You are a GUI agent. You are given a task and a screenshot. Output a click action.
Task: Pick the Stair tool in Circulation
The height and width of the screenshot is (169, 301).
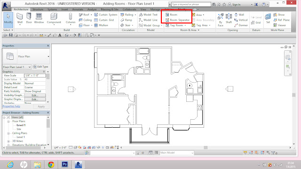coord(127,25)
